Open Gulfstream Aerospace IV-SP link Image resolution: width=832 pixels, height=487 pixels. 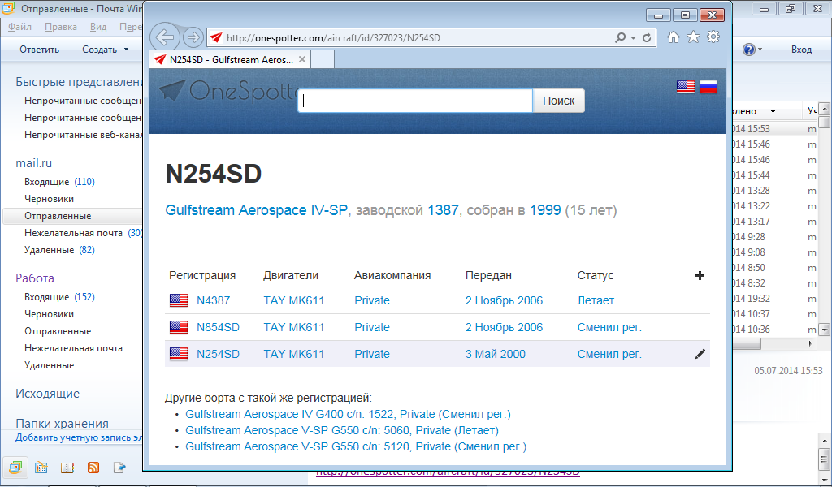pyautogui.click(x=256, y=210)
